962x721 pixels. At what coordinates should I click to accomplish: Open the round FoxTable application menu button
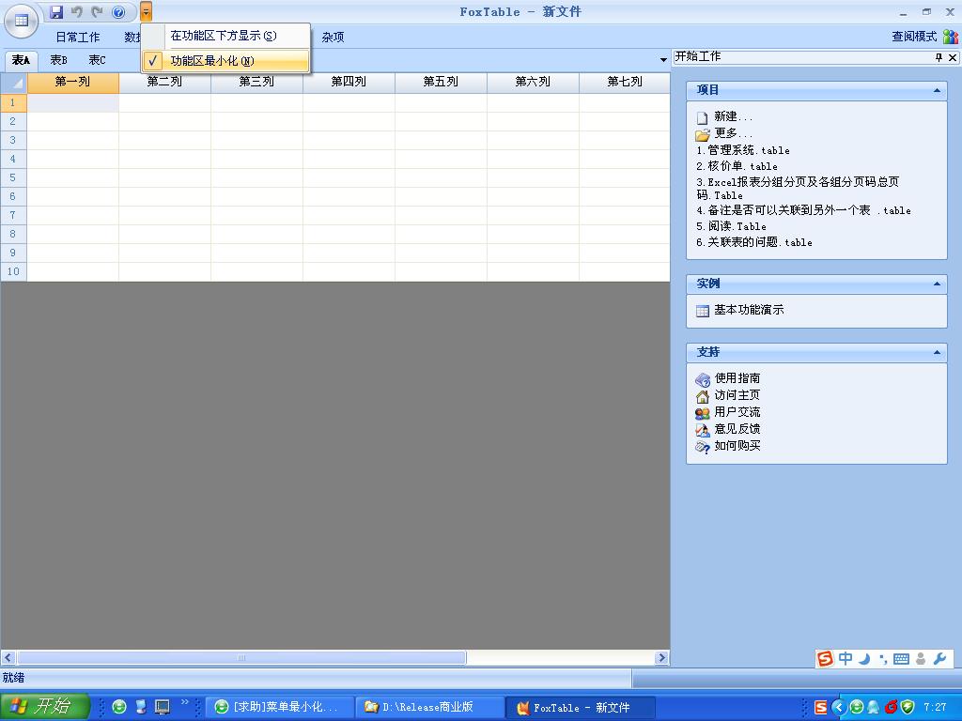tap(22, 21)
